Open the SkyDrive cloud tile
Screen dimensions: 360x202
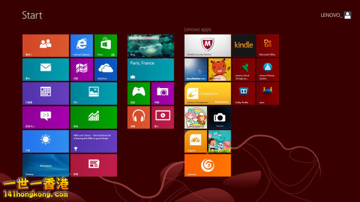[x=106, y=70]
